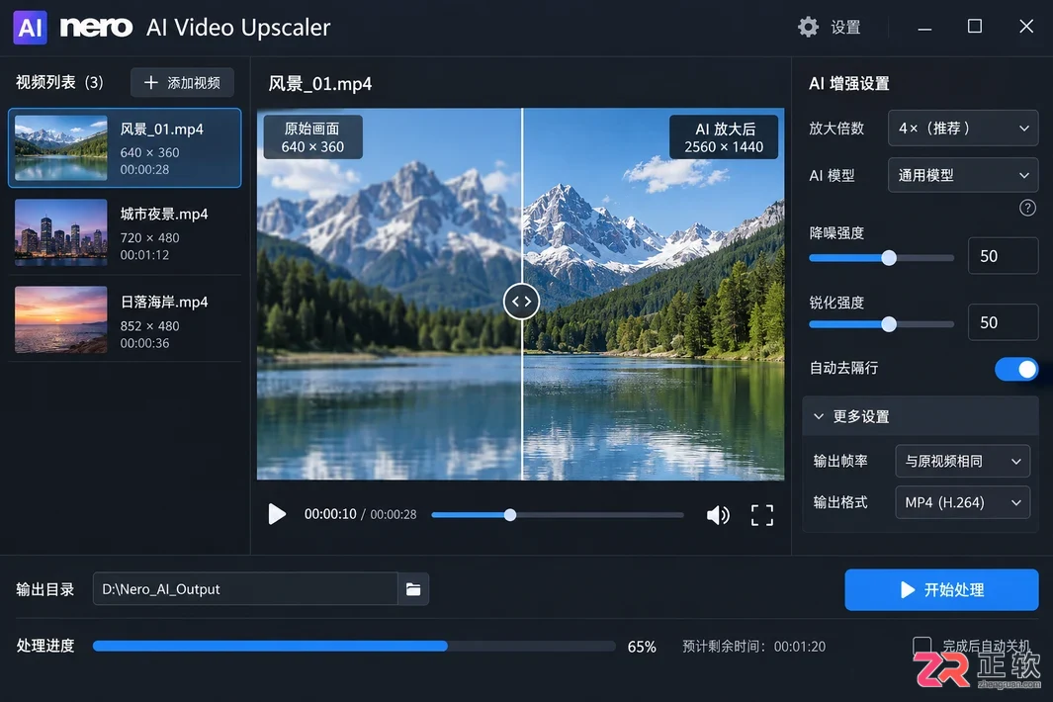Click the 处理进度 progress bar
Image resolution: width=1053 pixels, height=702 pixels.
click(354, 647)
